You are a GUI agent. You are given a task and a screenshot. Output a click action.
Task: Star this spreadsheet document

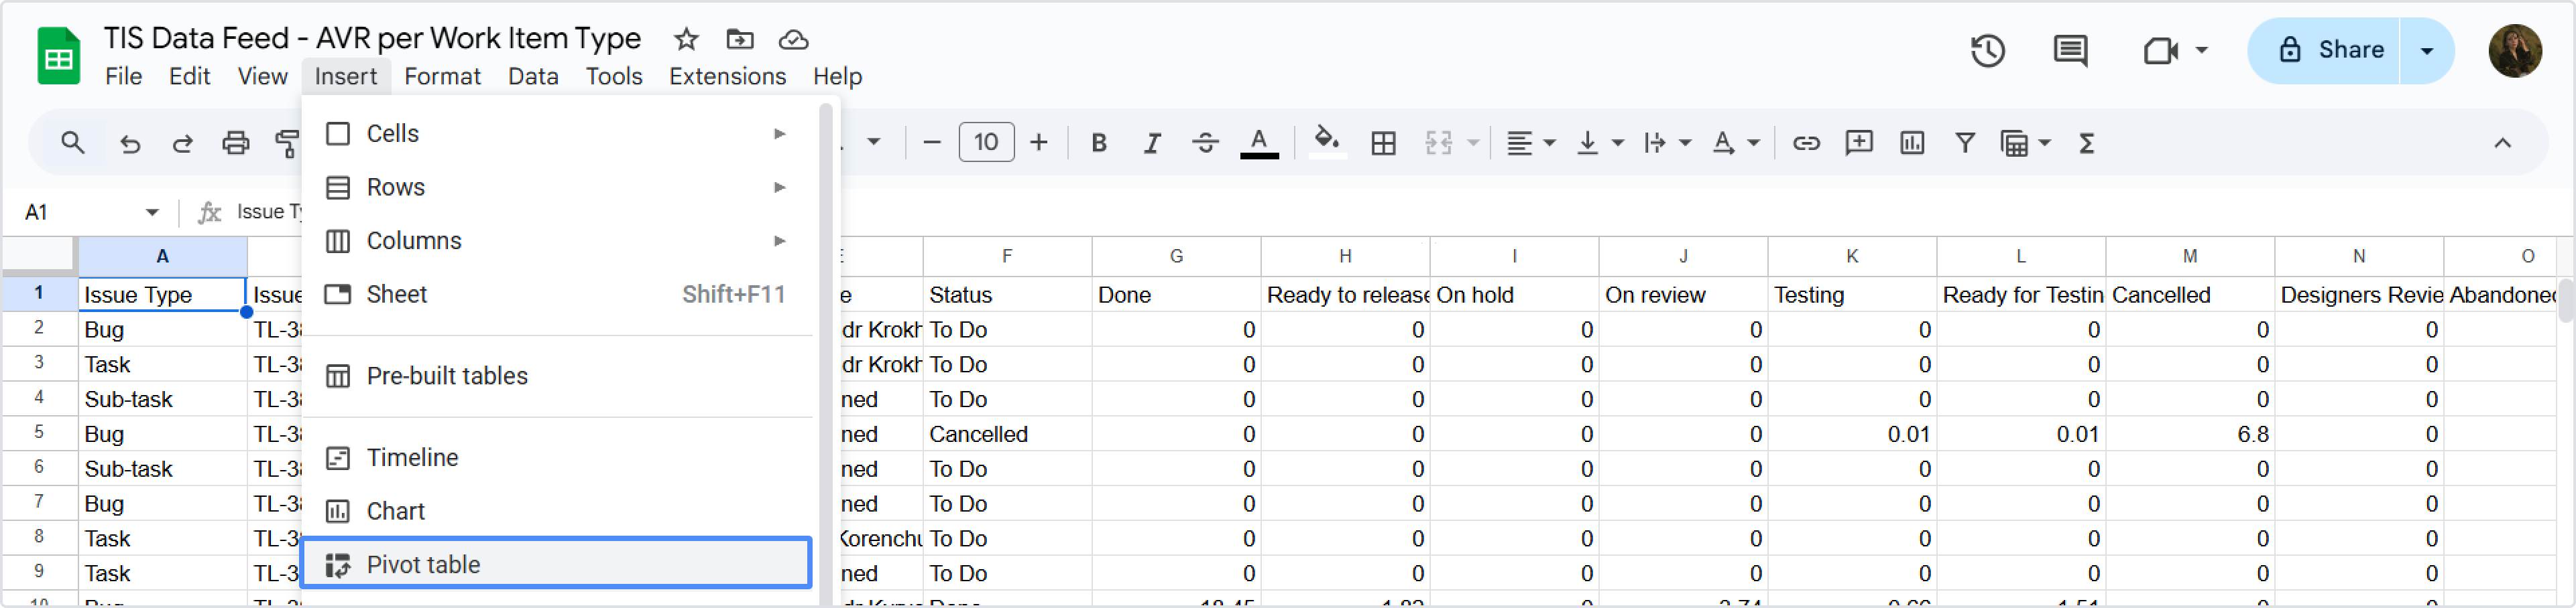686,40
